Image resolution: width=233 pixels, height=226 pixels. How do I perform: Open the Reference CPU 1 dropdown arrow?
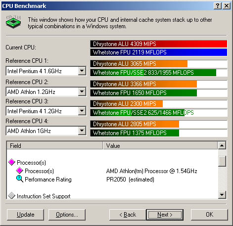[82, 71]
